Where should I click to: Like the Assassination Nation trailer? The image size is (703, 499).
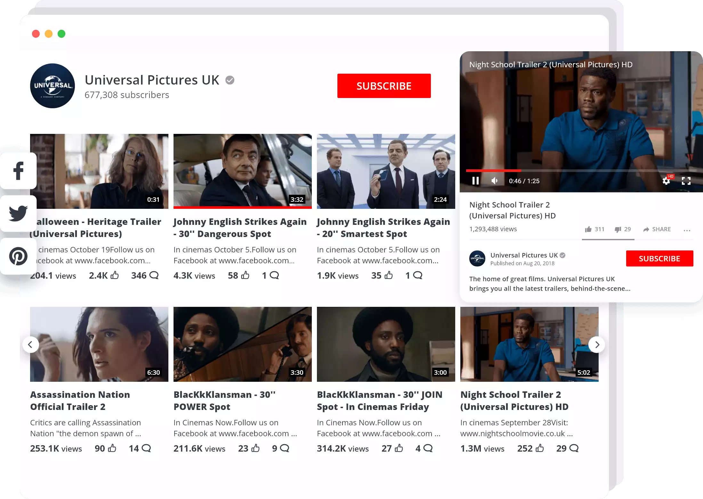click(112, 448)
